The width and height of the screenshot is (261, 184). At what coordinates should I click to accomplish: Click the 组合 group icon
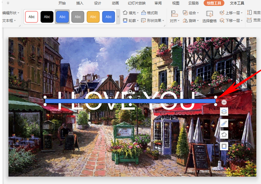pos(185,13)
